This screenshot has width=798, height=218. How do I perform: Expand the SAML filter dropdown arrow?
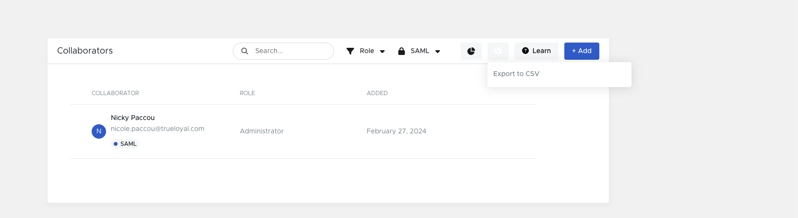point(438,52)
